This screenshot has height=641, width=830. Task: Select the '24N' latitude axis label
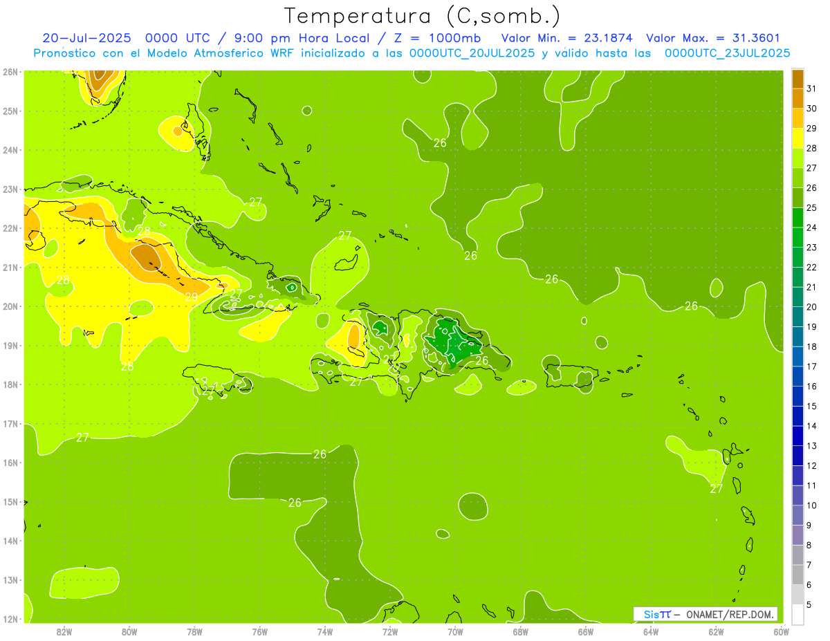tap(10, 150)
